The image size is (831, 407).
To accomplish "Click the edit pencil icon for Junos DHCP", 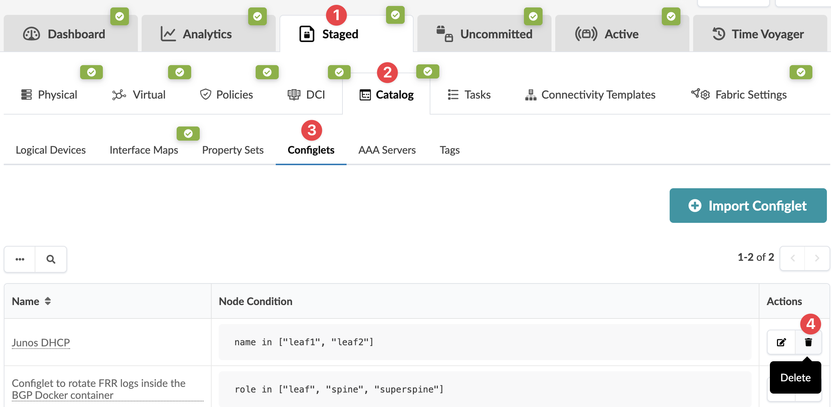I will (x=781, y=342).
